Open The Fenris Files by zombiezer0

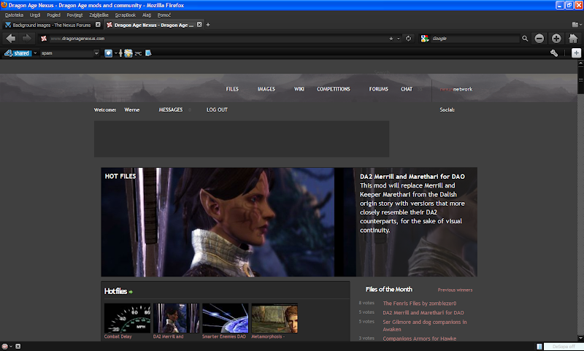point(419,304)
